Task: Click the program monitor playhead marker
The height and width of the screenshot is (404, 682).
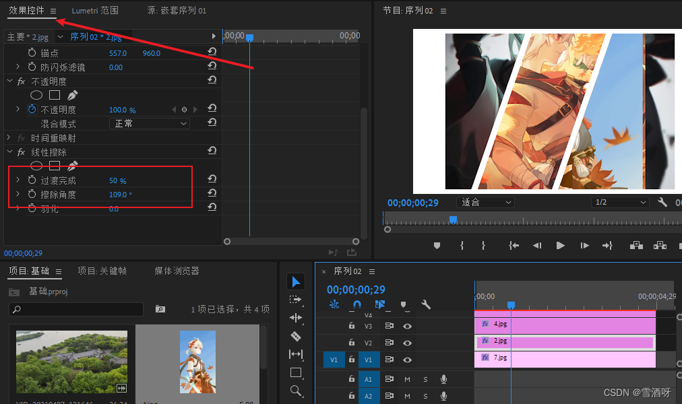Action: pyautogui.click(x=453, y=220)
